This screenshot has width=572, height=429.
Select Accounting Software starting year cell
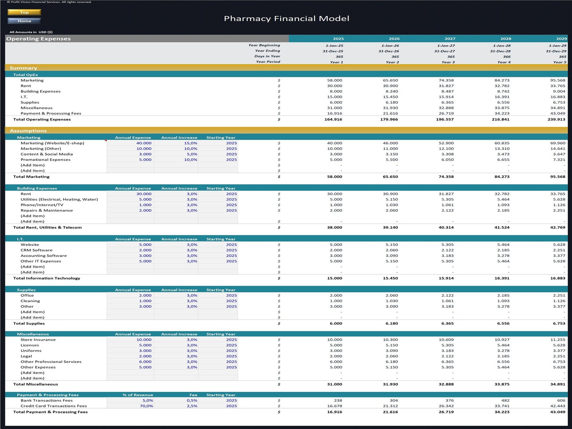pyautogui.click(x=218, y=256)
